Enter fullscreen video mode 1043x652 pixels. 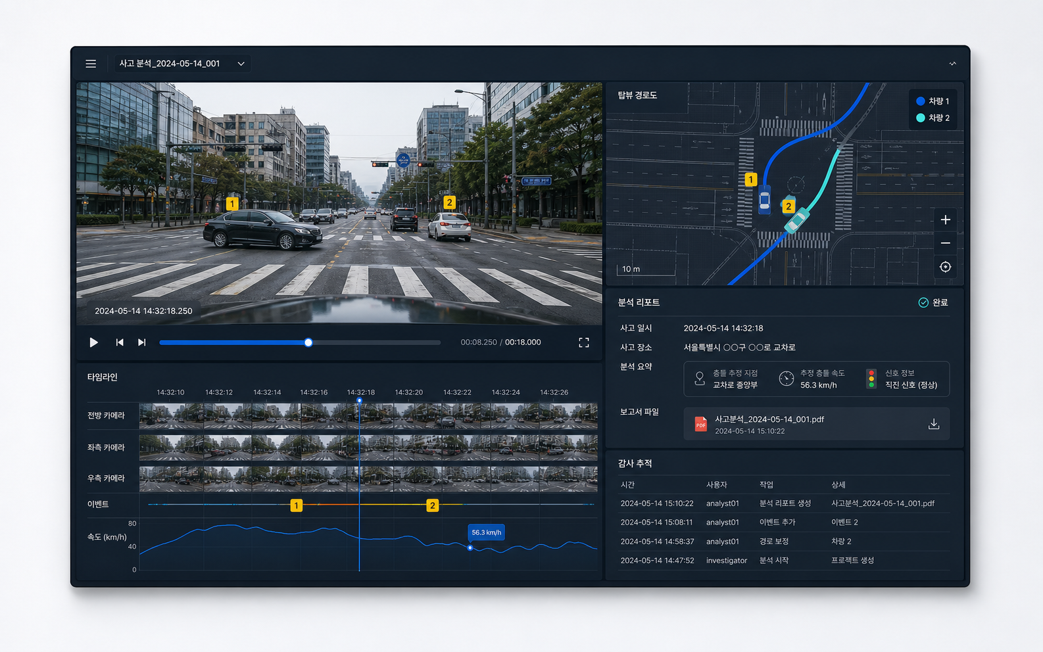(583, 342)
